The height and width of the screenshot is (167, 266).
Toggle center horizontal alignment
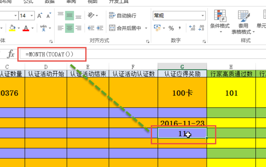(70, 28)
